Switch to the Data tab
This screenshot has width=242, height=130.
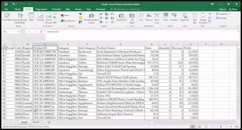68,9
